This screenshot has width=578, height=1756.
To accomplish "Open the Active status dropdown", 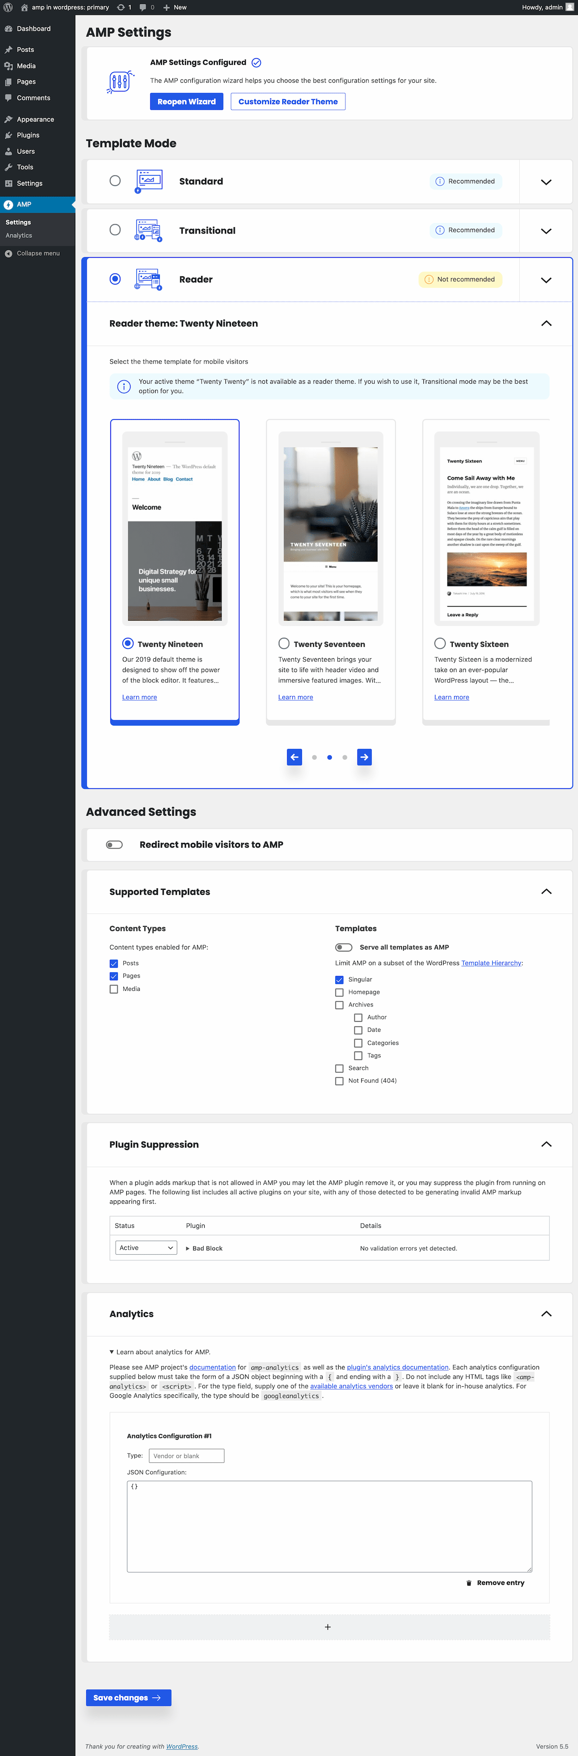I will click(x=146, y=1248).
